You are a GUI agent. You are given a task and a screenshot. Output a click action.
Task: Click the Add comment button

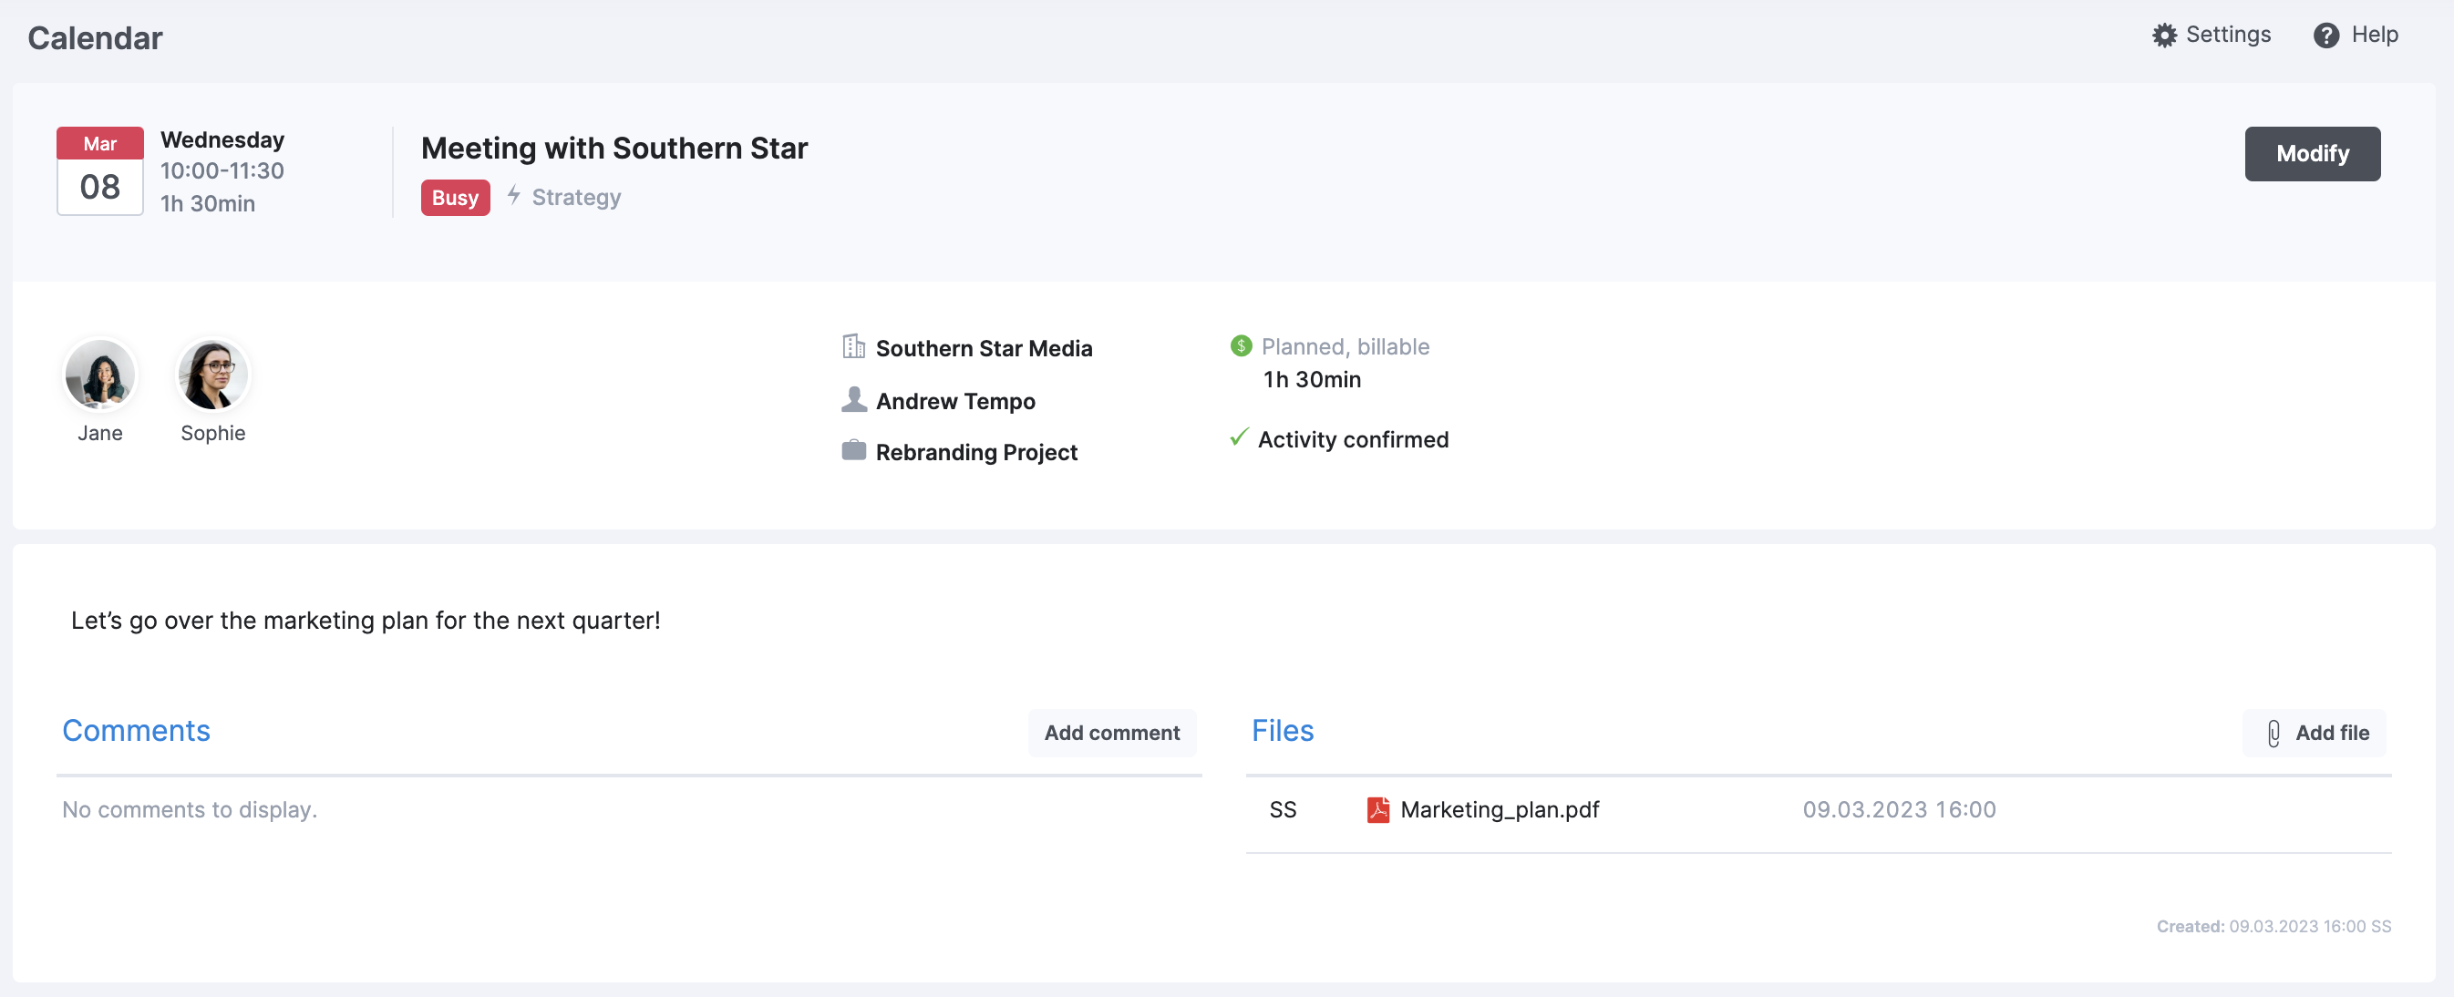pos(1112,734)
